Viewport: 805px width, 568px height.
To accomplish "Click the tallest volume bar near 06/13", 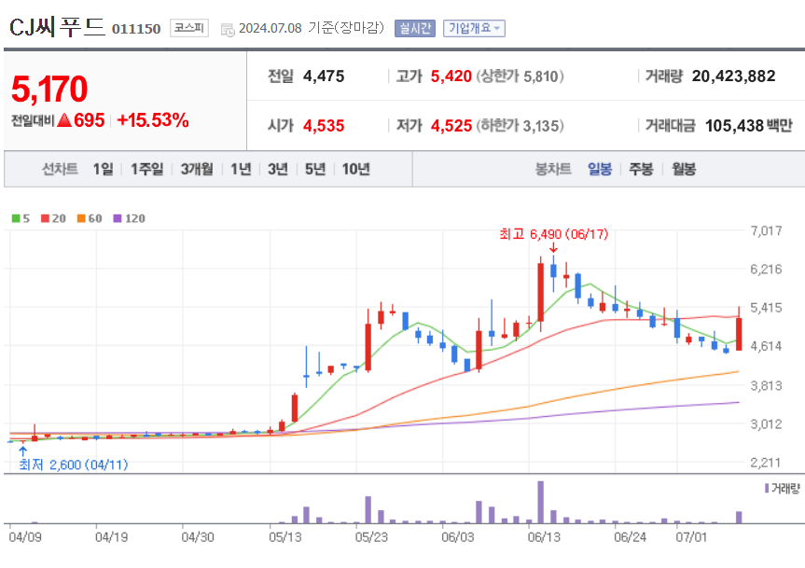I will click(x=541, y=502).
